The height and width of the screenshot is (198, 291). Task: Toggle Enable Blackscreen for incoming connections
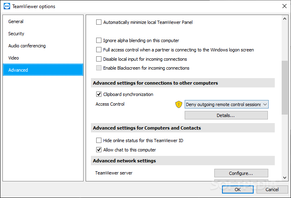coord(99,68)
